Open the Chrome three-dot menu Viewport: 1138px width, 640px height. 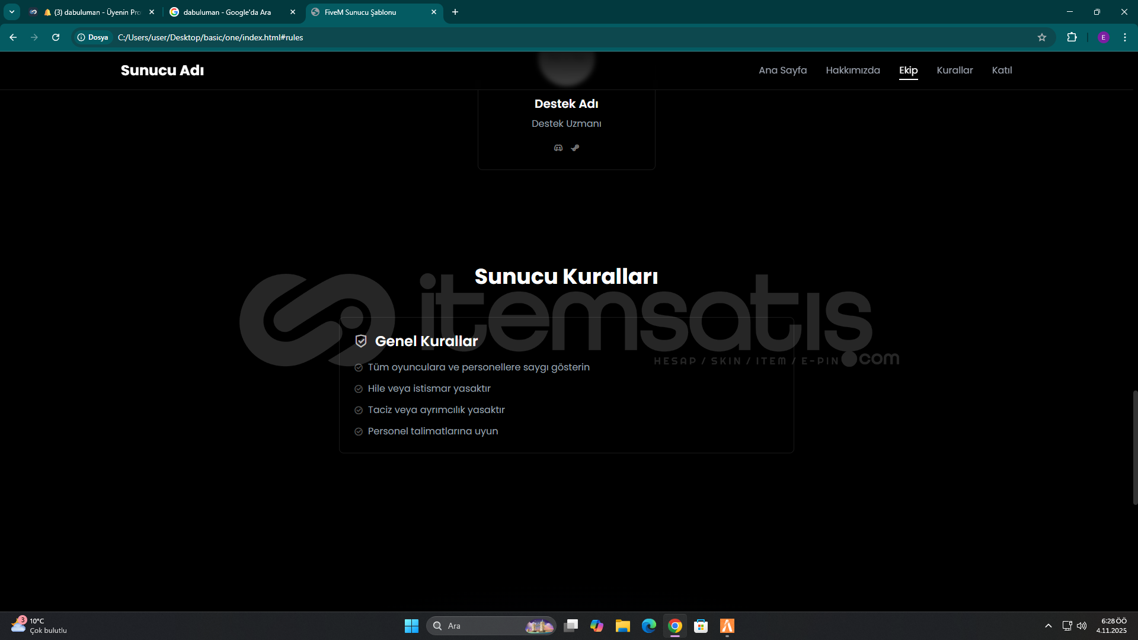coord(1125,37)
